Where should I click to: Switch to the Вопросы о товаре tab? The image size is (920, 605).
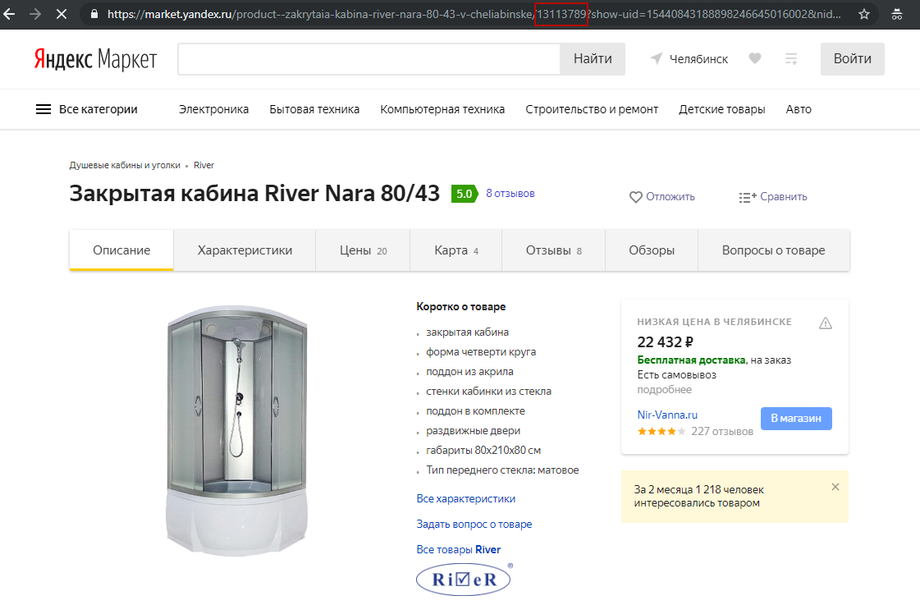[x=773, y=250]
